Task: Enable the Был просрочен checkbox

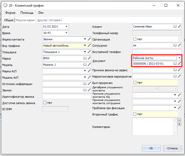Action: pyautogui.click(x=135, y=83)
